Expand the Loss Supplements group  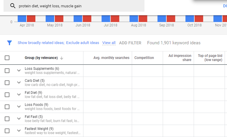(x=19, y=70)
